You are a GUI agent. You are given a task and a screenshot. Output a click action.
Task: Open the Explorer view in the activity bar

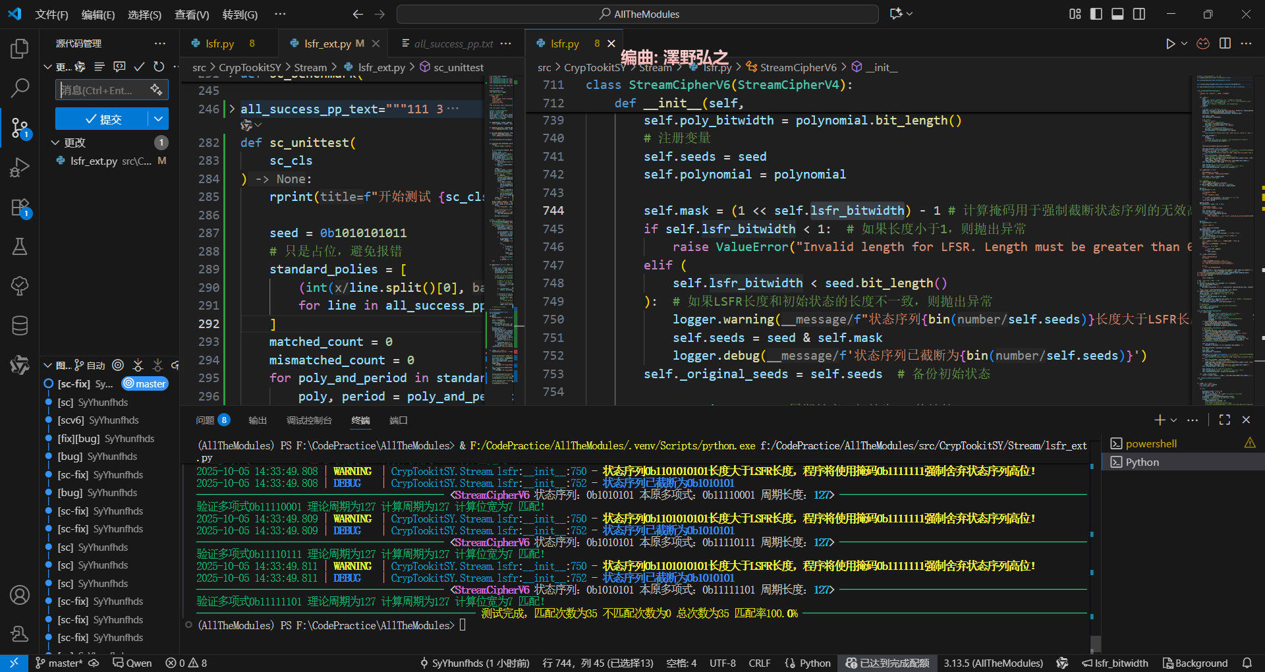[x=20, y=49]
